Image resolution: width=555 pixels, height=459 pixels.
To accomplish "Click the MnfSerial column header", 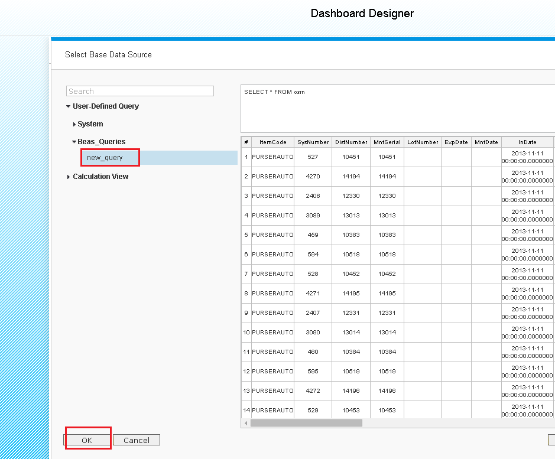I will point(387,142).
